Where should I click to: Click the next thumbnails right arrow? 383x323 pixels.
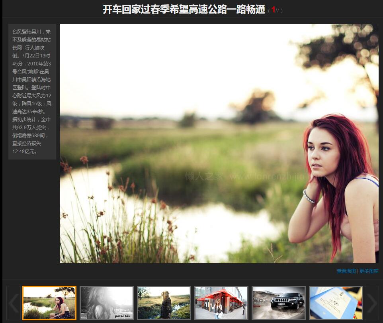coord(372,303)
